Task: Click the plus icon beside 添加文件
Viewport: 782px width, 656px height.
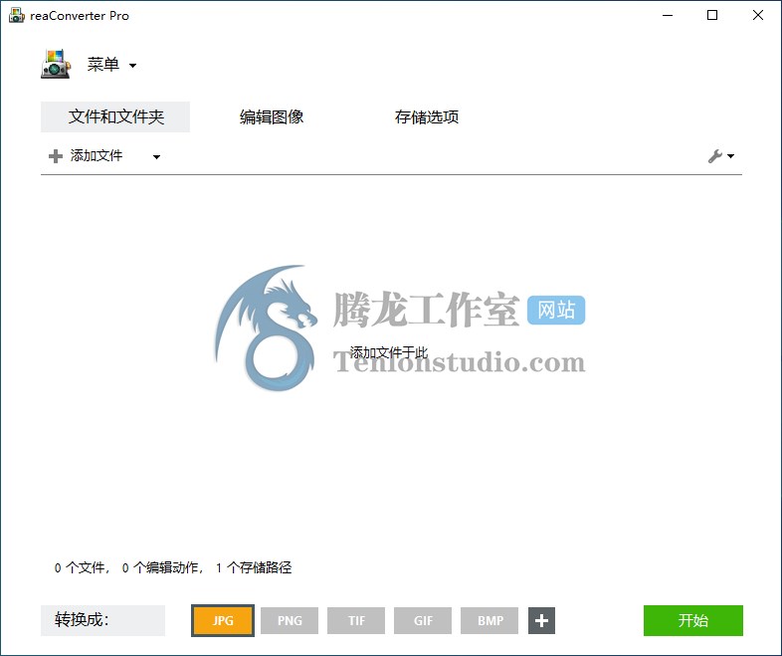Action: click(56, 156)
